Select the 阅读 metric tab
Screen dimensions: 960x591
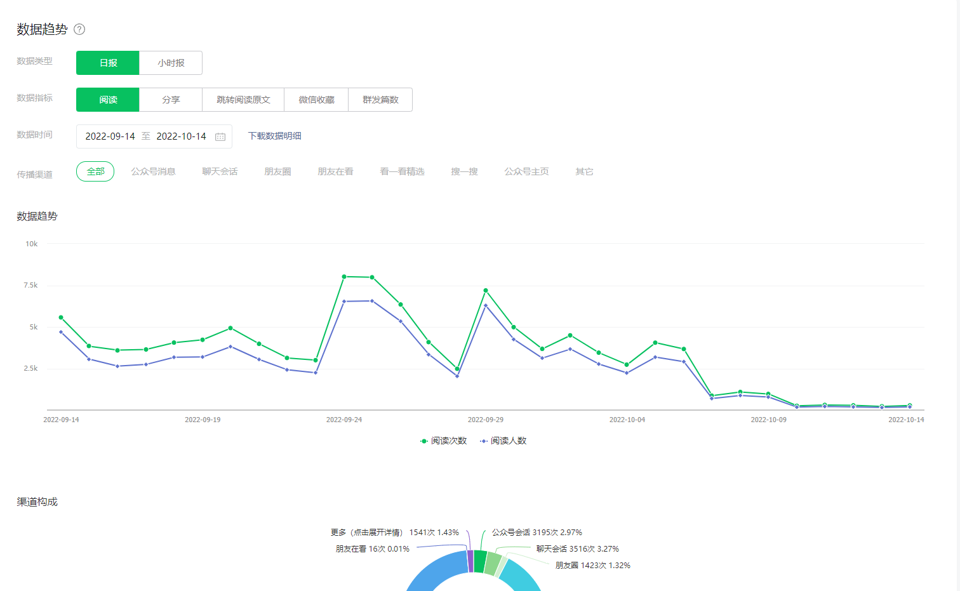tap(108, 100)
